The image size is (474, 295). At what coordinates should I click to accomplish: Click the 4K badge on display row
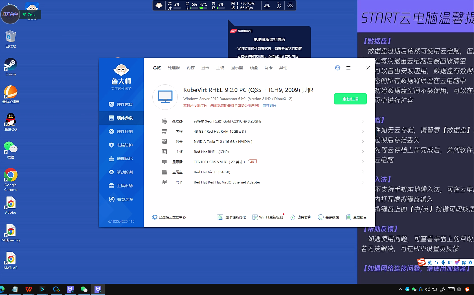(x=252, y=162)
